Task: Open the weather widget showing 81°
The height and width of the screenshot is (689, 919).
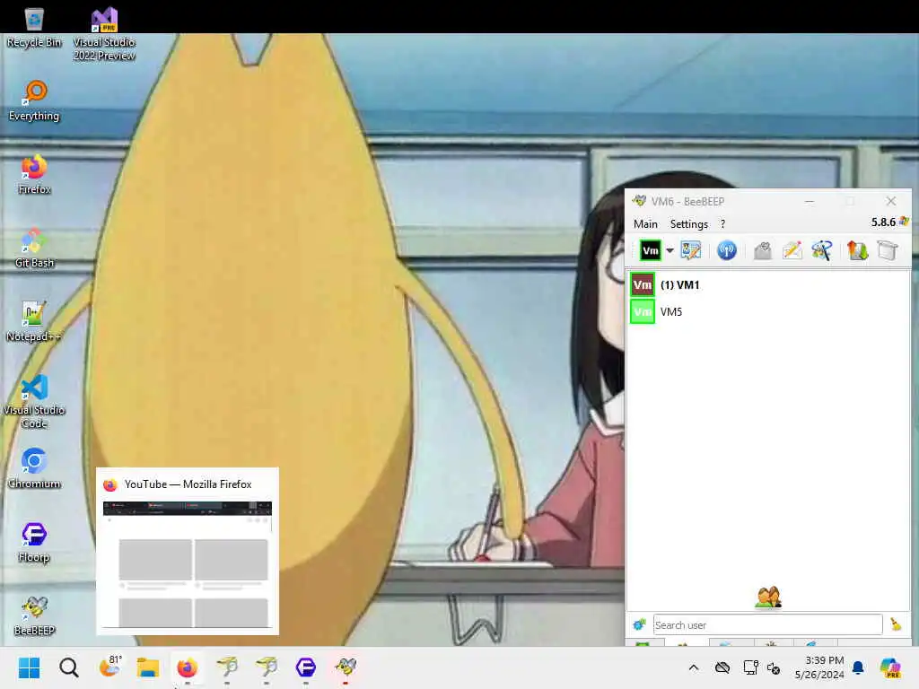Action: click(109, 667)
